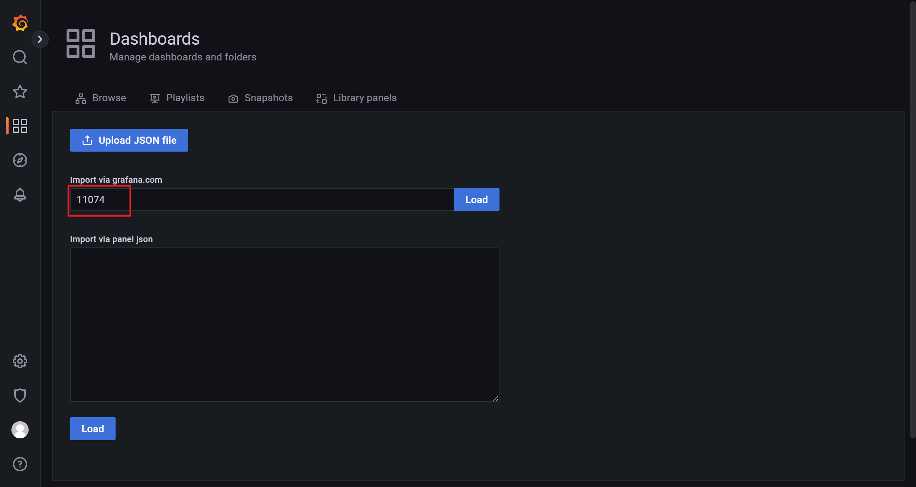916x487 pixels.
Task: Switch to the Browse tab
Action: coord(101,98)
